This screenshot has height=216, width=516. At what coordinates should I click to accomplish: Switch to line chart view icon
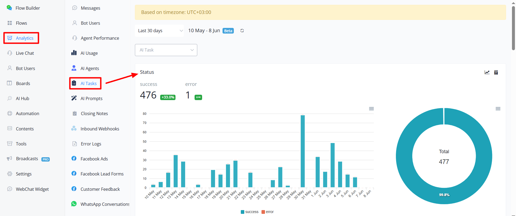487,72
